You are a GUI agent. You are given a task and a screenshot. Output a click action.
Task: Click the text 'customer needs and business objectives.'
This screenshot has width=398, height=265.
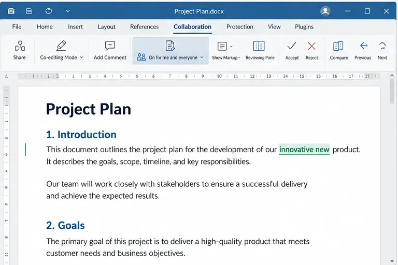click(116, 253)
